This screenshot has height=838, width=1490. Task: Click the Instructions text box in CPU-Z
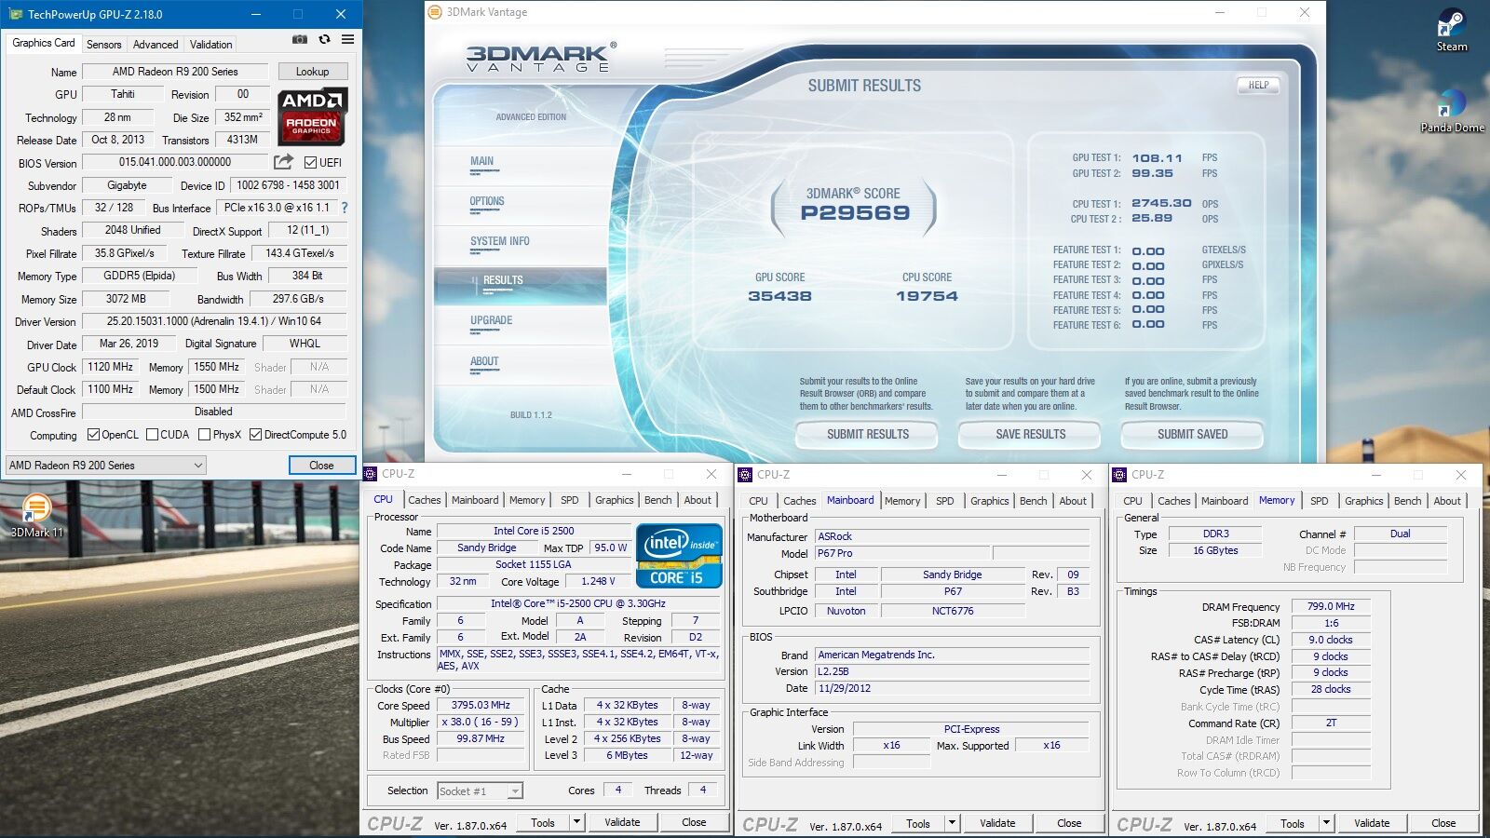pyautogui.click(x=578, y=660)
